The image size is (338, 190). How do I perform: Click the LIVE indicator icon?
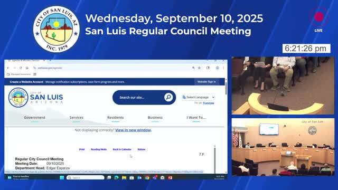pos(319,17)
